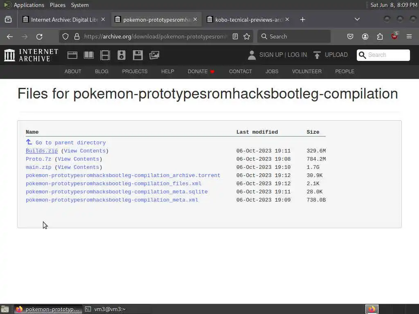
Task: Click Go to parent directory link
Action: coord(70,143)
